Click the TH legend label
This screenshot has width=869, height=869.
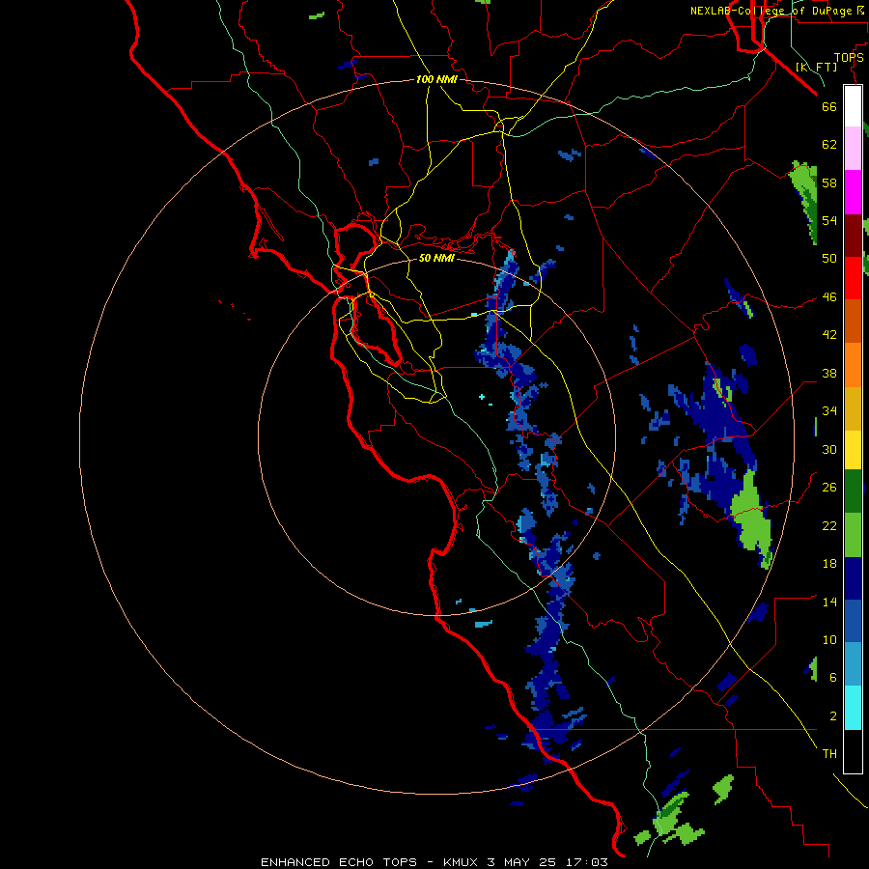click(829, 753)
